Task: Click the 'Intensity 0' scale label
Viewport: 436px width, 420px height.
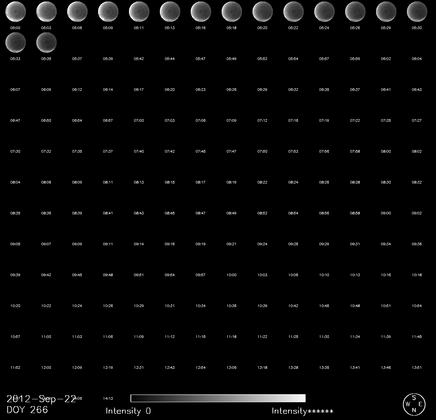Action: click(x=128, y=411)
